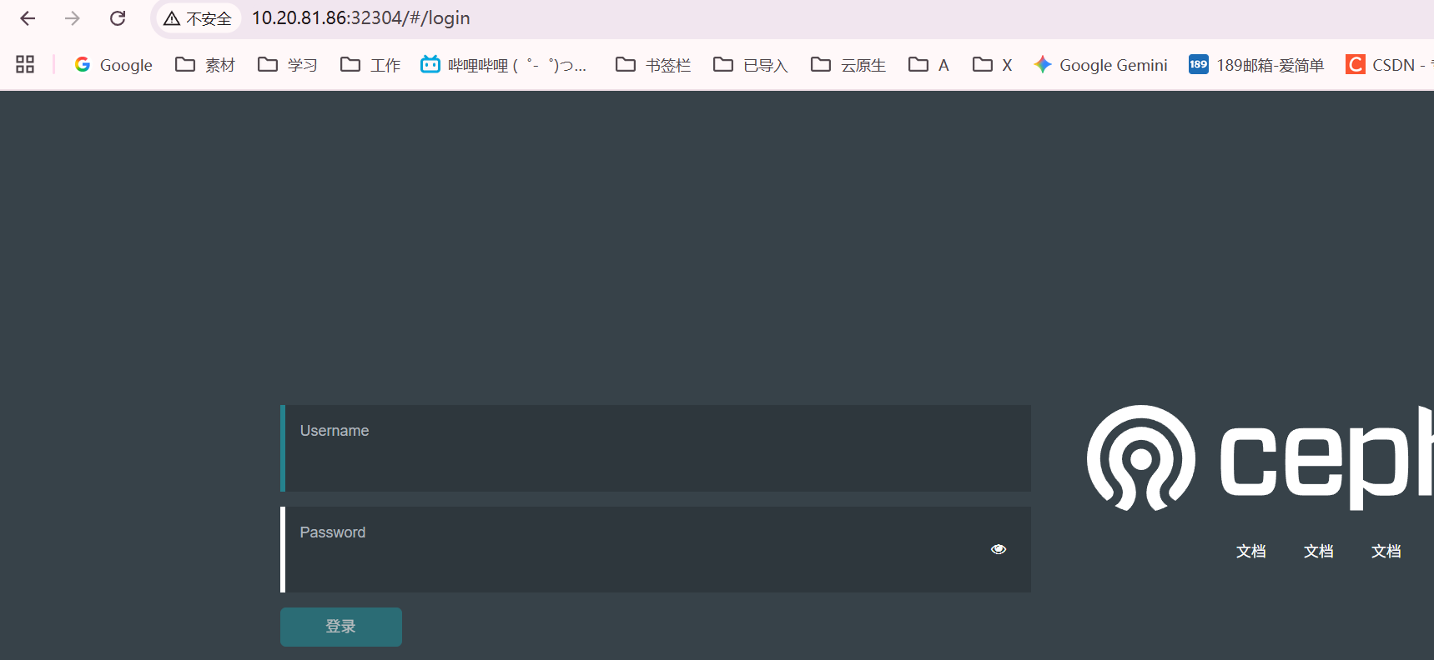The height and width of the screenshot is (660, 1434).
Task: Open the 云原生 bookmark folder
Action: click(848, 65)
